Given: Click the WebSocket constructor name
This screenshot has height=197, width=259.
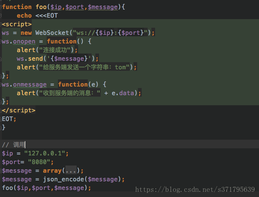Looking at the screenshot, I should (52, 33).
